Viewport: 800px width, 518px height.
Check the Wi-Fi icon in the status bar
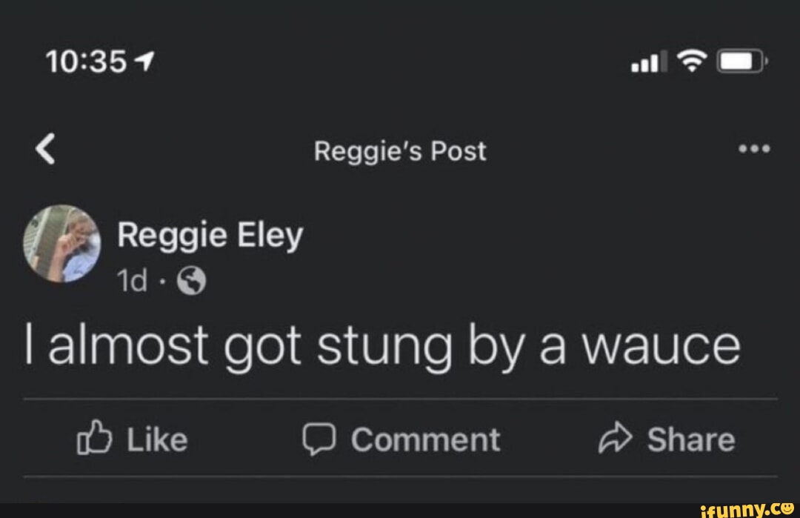click(693, 62)
